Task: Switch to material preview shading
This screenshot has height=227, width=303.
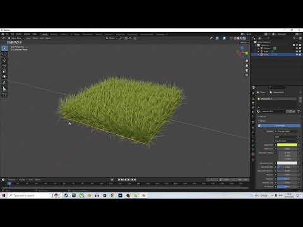Action: click(241, 38)
